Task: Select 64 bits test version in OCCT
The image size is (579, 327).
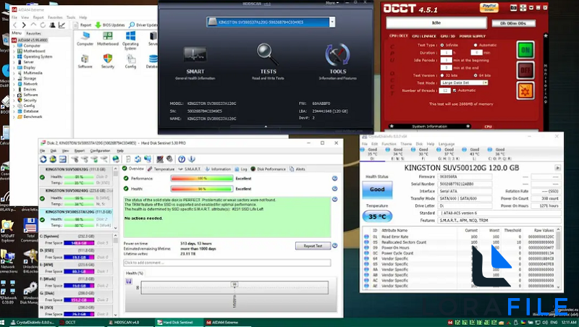Action: (x=476, y=75)
